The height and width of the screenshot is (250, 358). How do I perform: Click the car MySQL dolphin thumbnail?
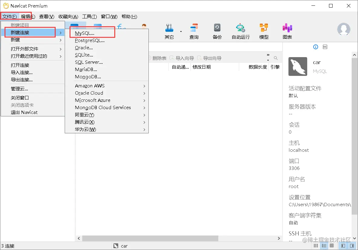(298, 67)
